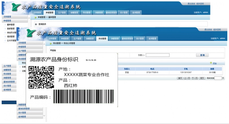Expand 物流管理 in back window sidebar

(x=9, y=74)
